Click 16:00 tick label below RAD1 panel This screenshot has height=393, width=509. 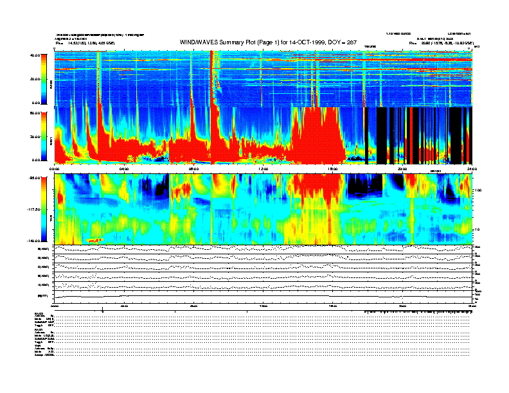click(333, 169)
